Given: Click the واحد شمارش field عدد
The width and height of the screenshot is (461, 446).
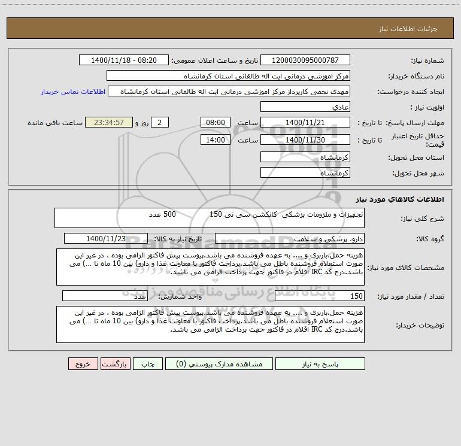Looking at the screenshot, I should tap(105, 296).
